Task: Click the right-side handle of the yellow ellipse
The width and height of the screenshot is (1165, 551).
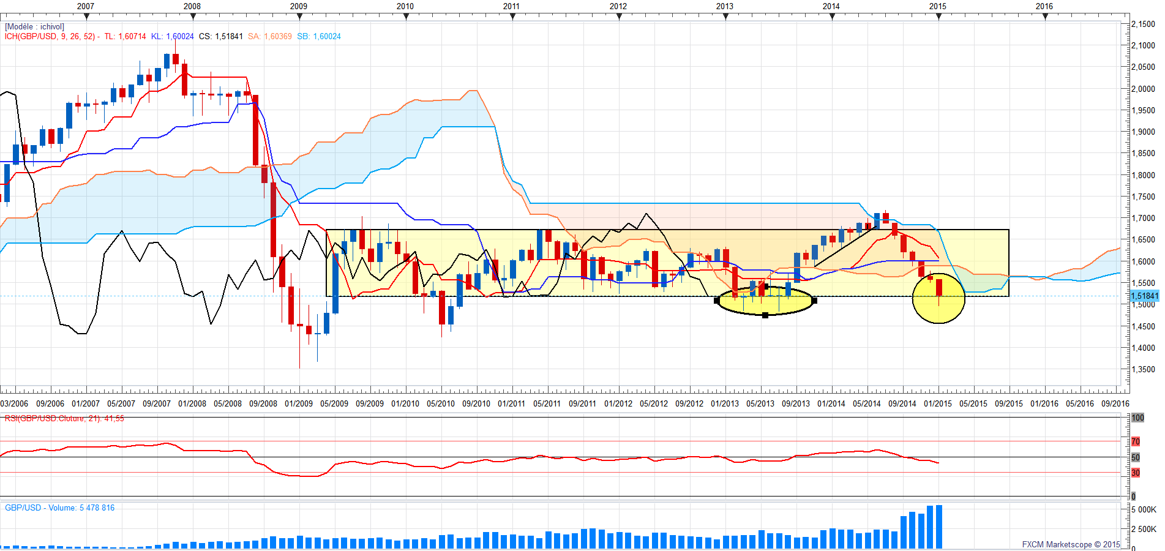Action: [814, 301]
